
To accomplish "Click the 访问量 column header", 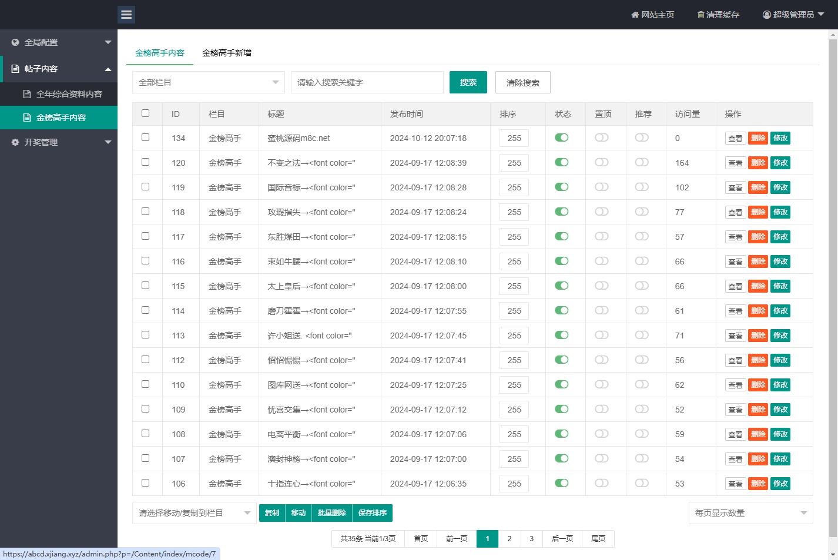I will tap(688, 114).
